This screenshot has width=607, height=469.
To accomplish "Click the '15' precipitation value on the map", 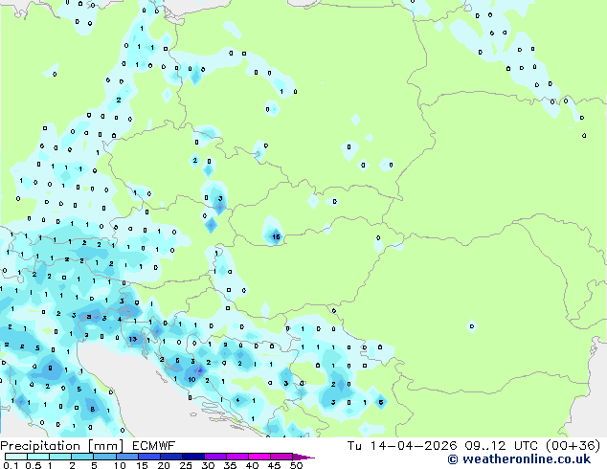I will 276,236.
